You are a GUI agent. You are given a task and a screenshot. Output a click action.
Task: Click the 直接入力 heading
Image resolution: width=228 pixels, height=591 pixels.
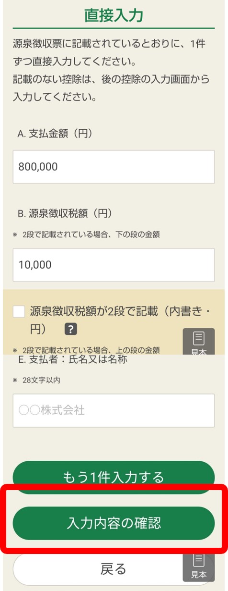(x=114, y=15)
